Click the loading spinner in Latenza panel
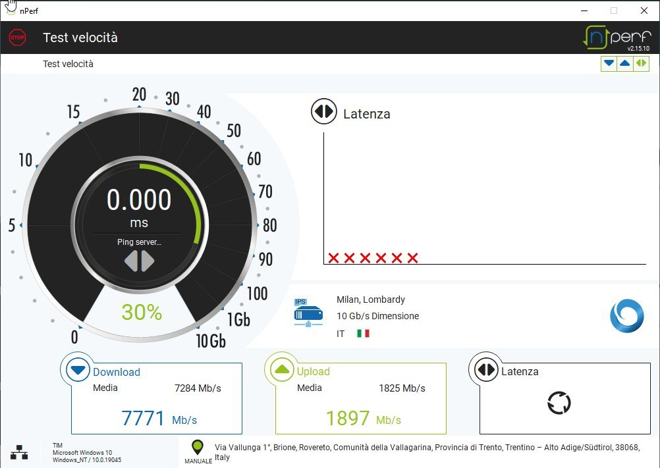Image resolution: width=660 pixels, height=468 pixels. click(x=559, y=403)
